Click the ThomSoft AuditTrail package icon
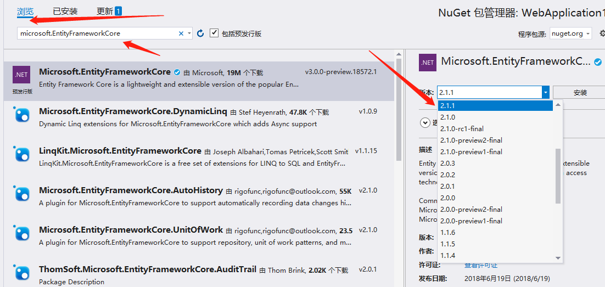The height and width of the screenshot is (287, 605). (x=22, y=272)
